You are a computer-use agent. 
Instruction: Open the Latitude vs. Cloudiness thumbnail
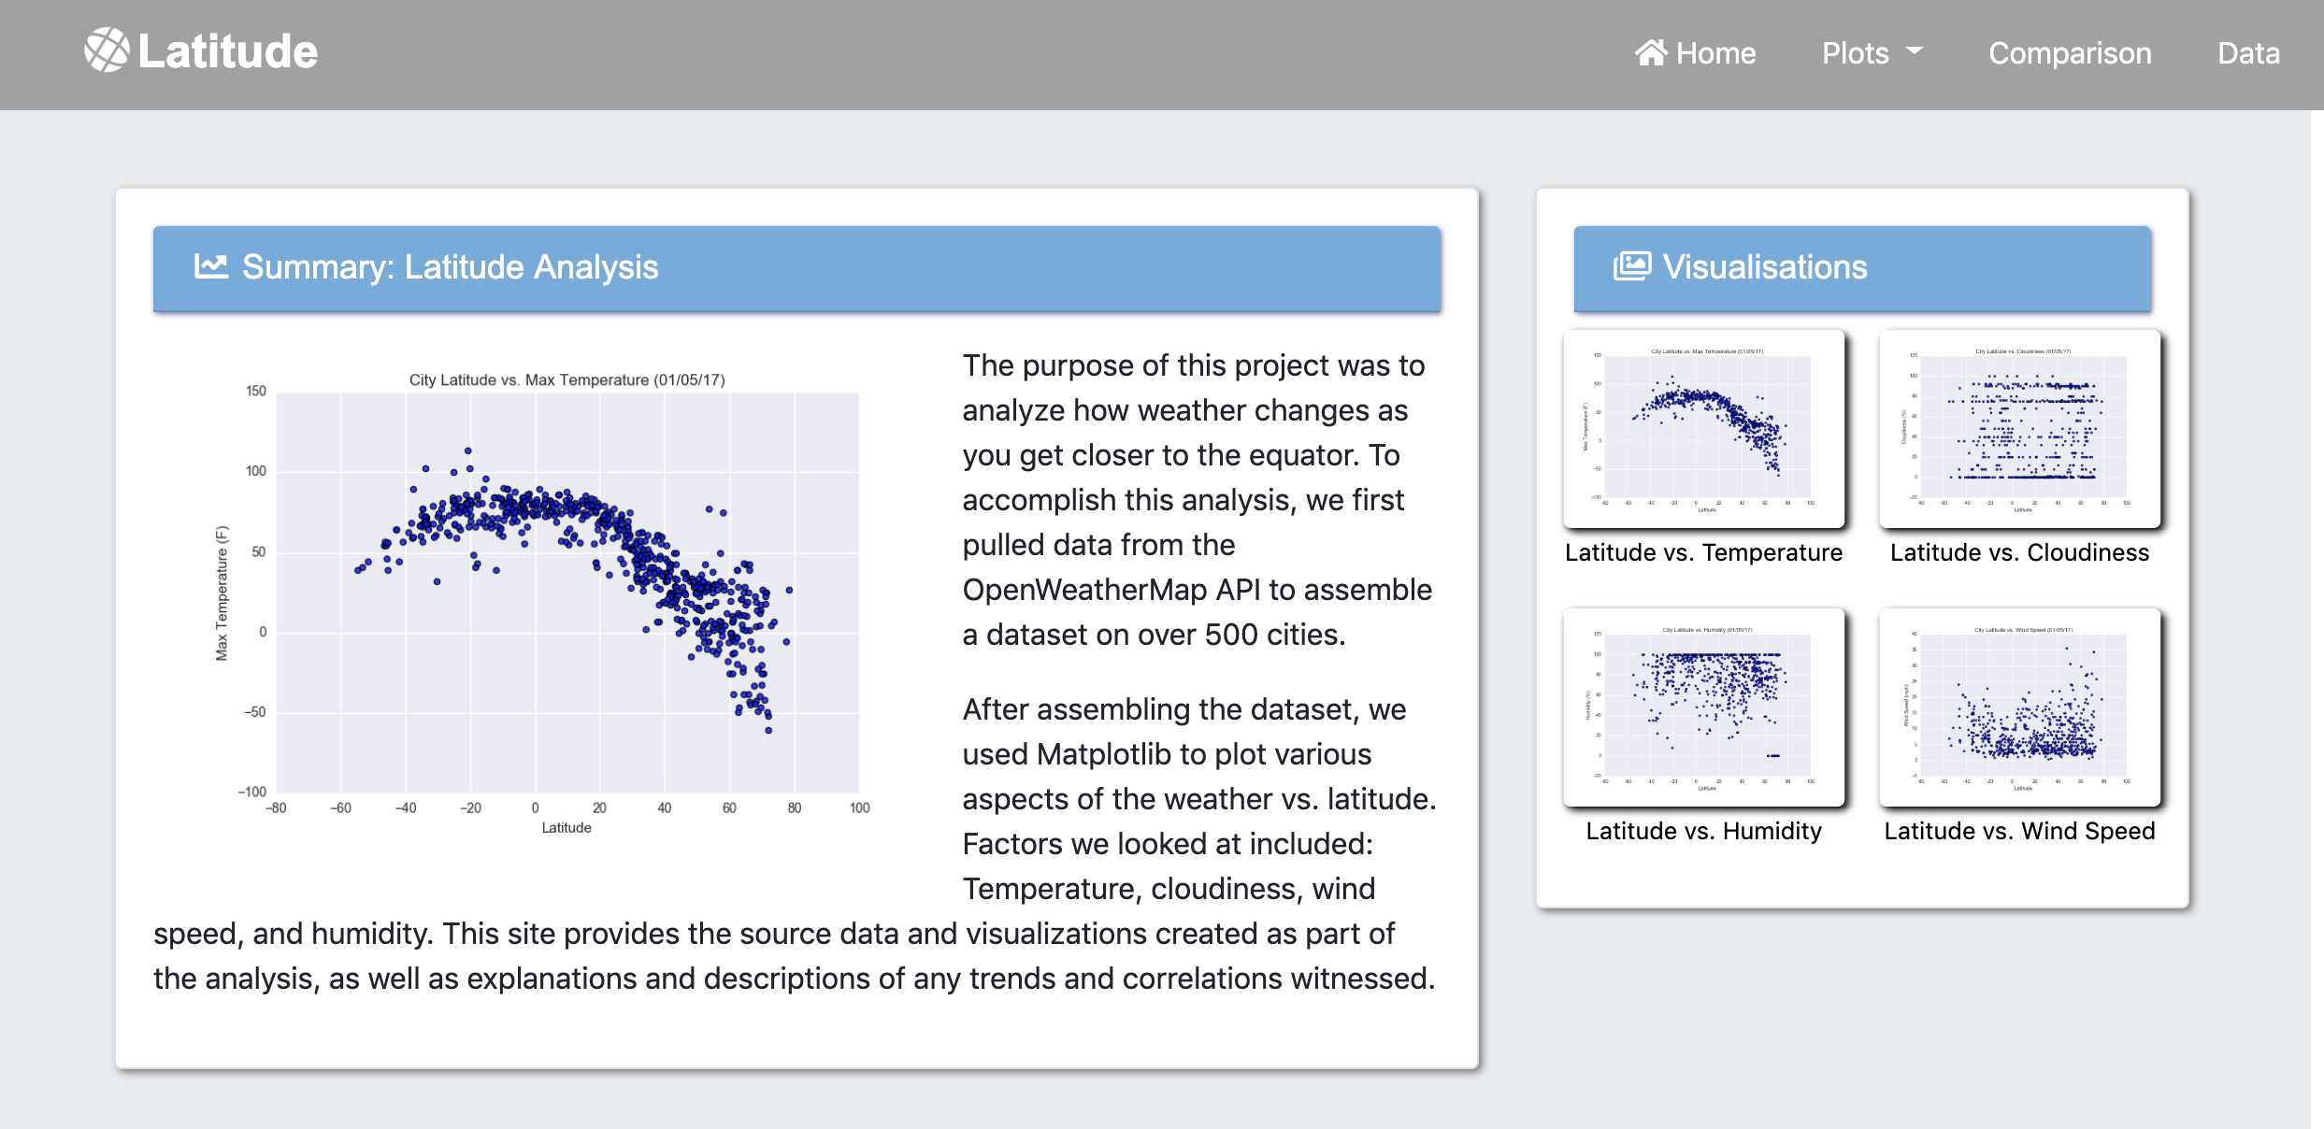click(2019, 428)
